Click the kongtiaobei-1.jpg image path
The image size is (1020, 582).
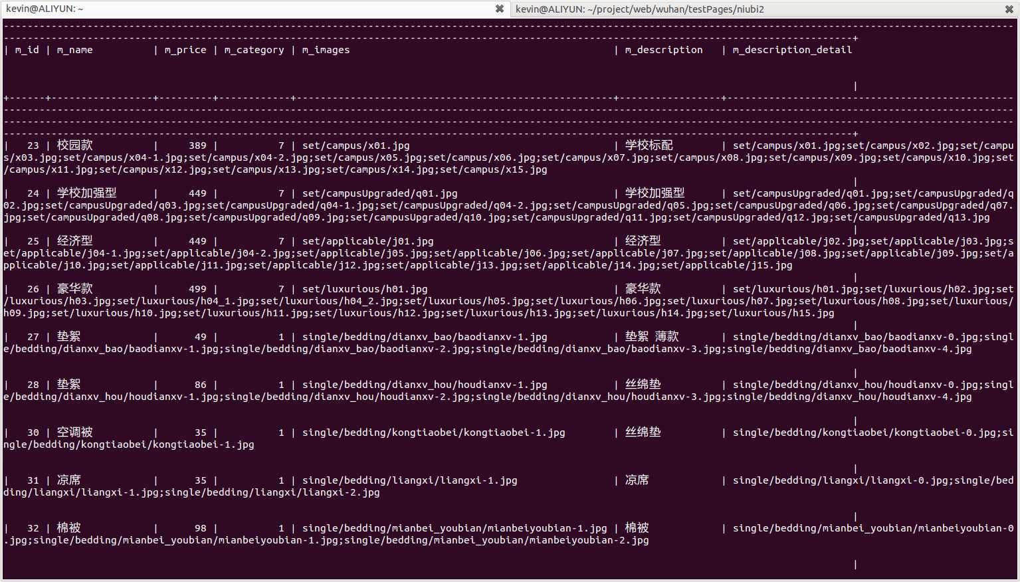point(433,433)
